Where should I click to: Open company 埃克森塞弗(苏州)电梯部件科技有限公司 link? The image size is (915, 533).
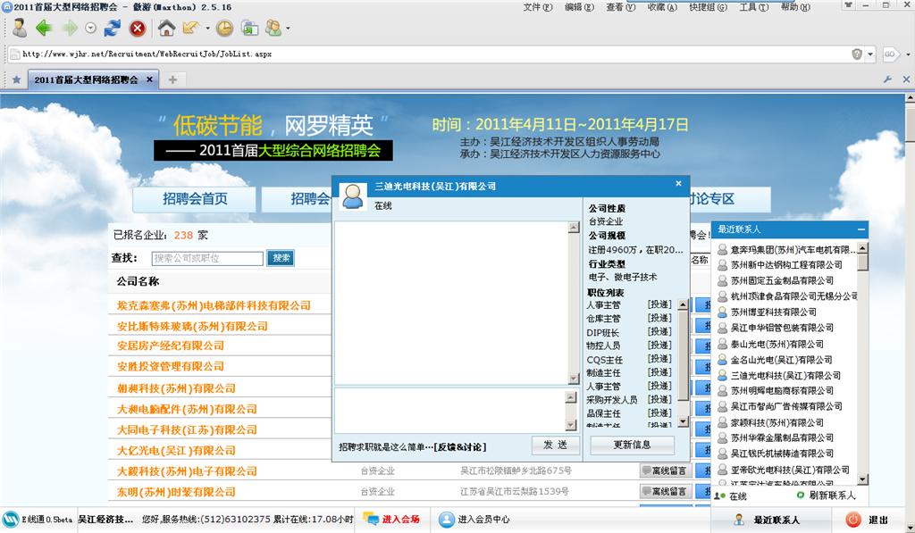[214, 305]
